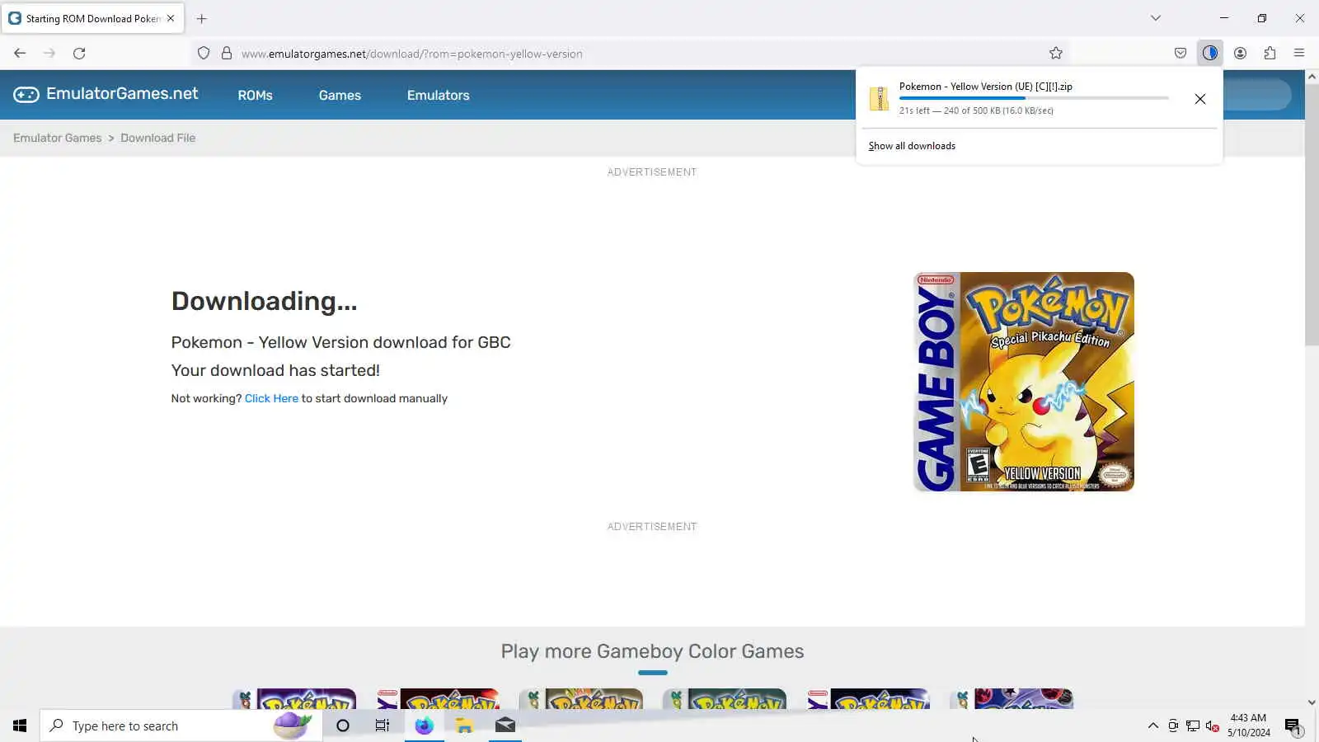The image size is (1319, 742).
Task: Open the taskbar clock and calendar
Action: [x=1248, y=726]
